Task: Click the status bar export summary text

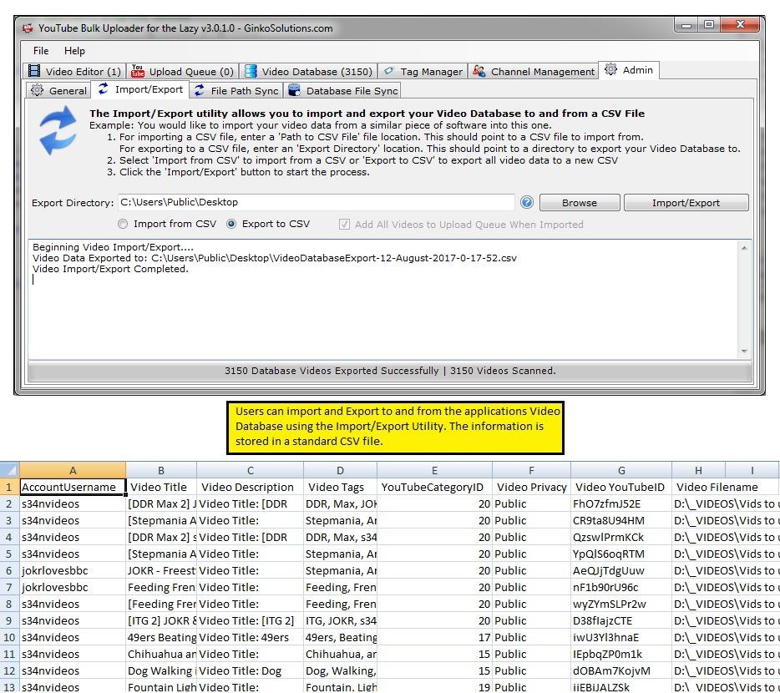Action: pyautogui.click(x=390, y=371)
